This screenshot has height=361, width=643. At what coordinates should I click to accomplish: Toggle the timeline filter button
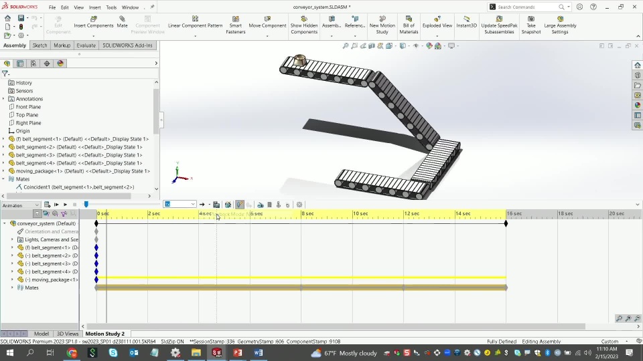(x=38, y=214)
